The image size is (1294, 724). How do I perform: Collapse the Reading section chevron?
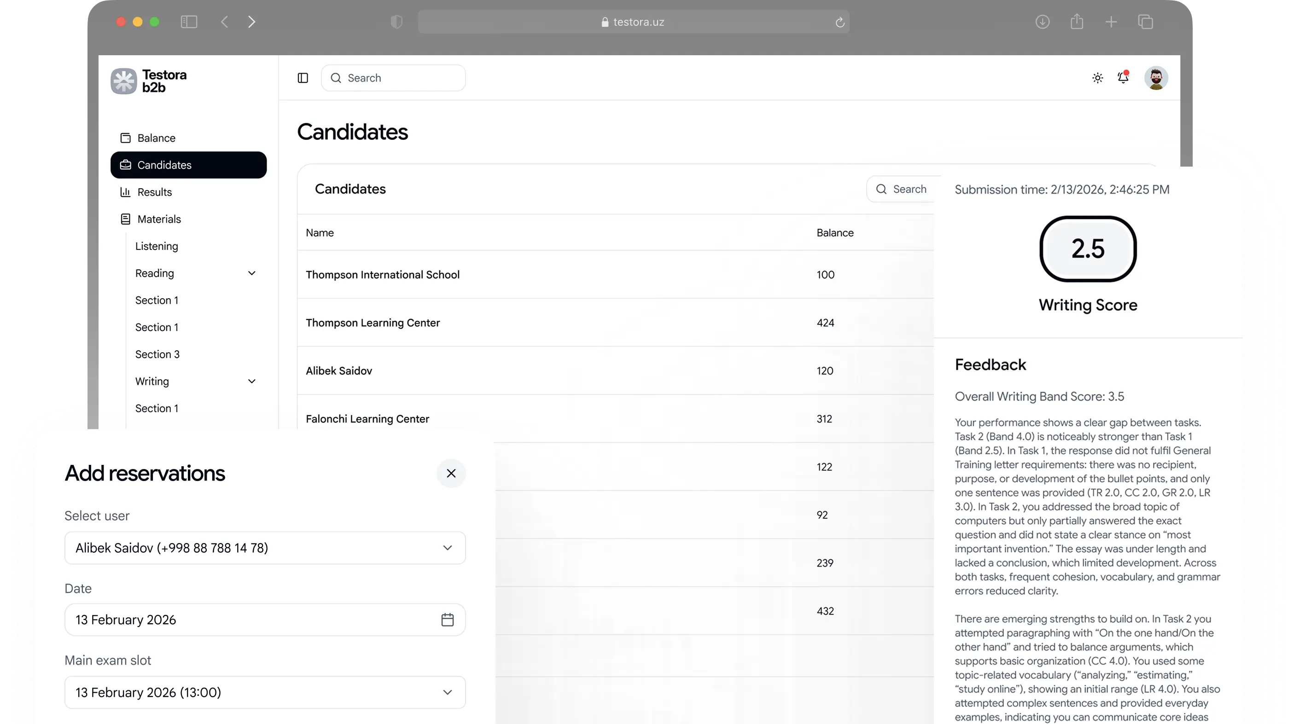tap(252, 273)
